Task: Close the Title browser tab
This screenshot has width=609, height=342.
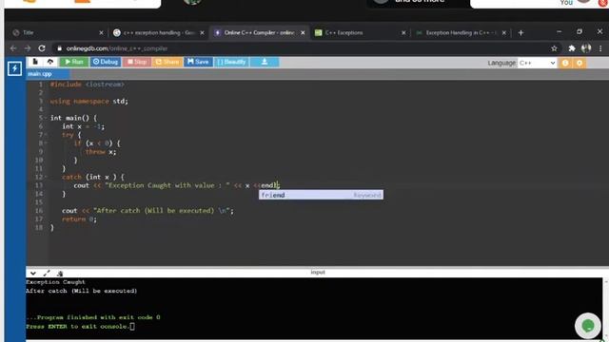Action: click(102, 33)
